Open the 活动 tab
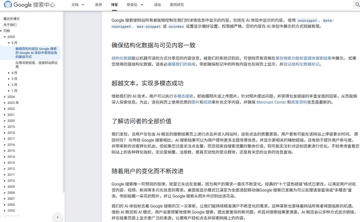This screenshot has height=222, width=360. click(x=157, y=5)
